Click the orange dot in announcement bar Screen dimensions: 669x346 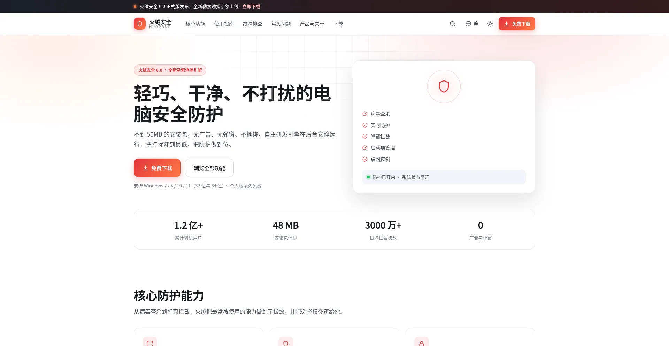tap(135, 6)
